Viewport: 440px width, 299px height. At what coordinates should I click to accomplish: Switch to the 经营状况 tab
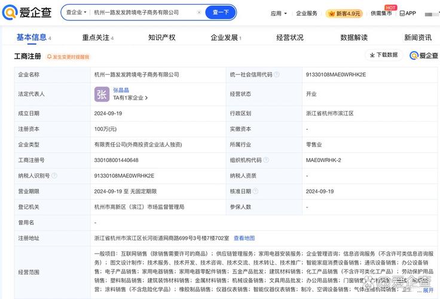[289, 37]
